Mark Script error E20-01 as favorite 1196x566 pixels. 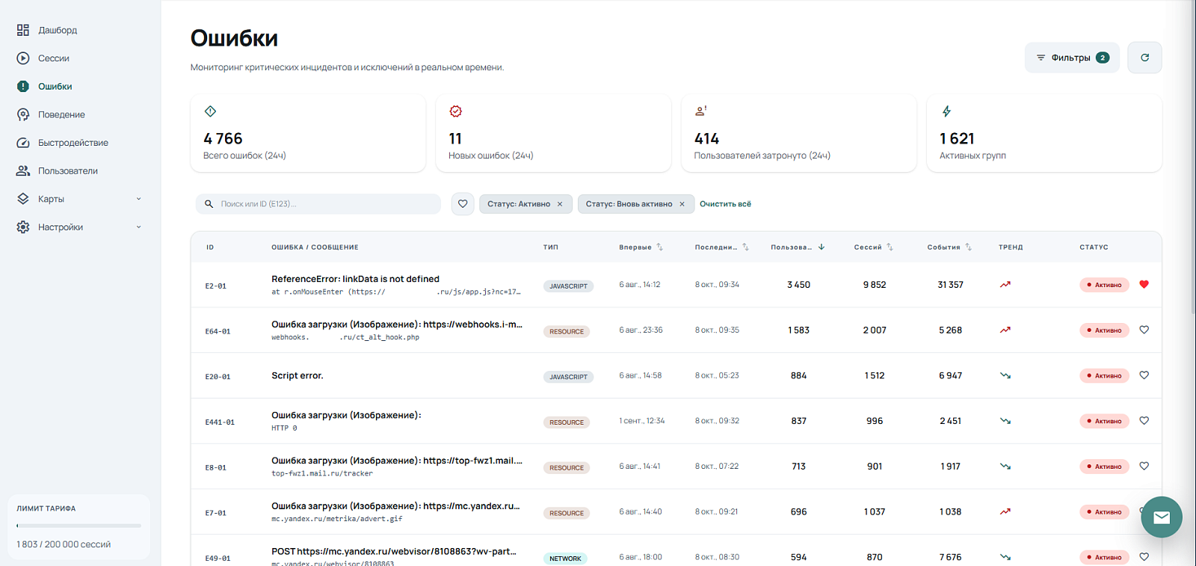tap(1144, 375)
